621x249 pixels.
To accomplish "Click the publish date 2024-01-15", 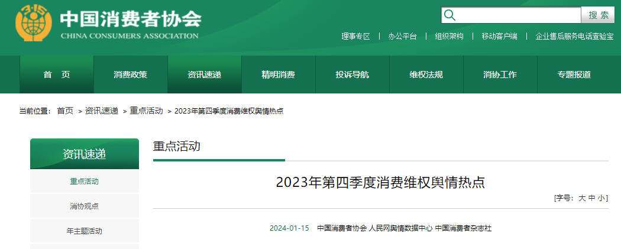I will (x=289, y=228).
